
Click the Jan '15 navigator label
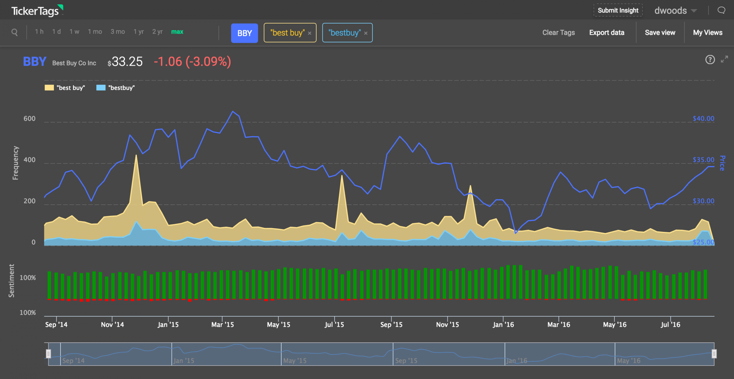[x=184, y=361]
